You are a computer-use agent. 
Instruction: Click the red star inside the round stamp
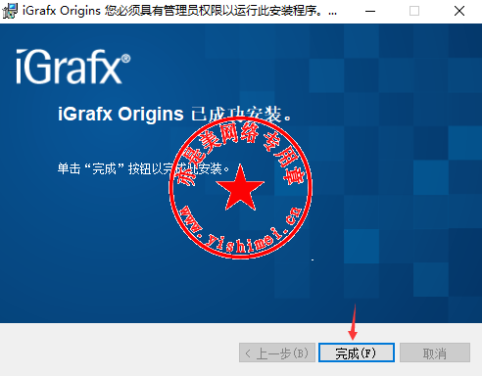pos(240,189)
